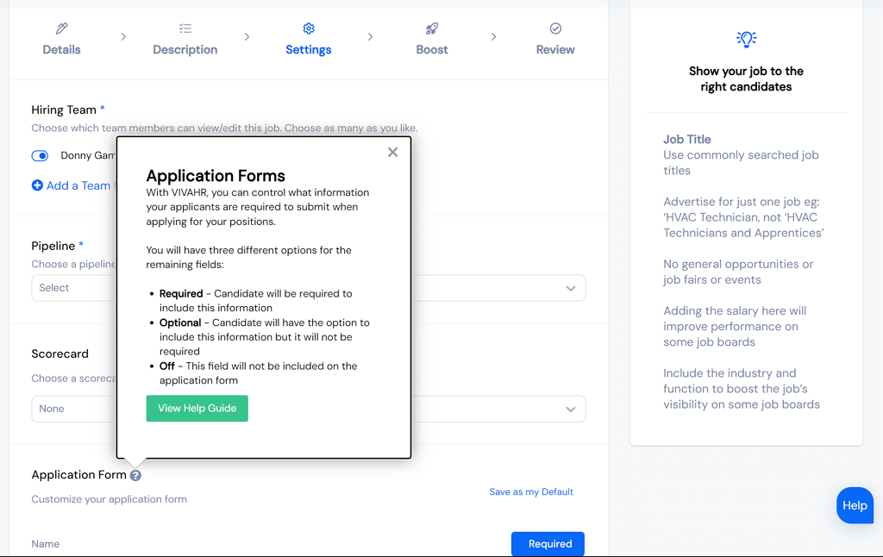Click the plus icon to add a team member
This screenshot has width=883, height=557.
tap(37, 185)
